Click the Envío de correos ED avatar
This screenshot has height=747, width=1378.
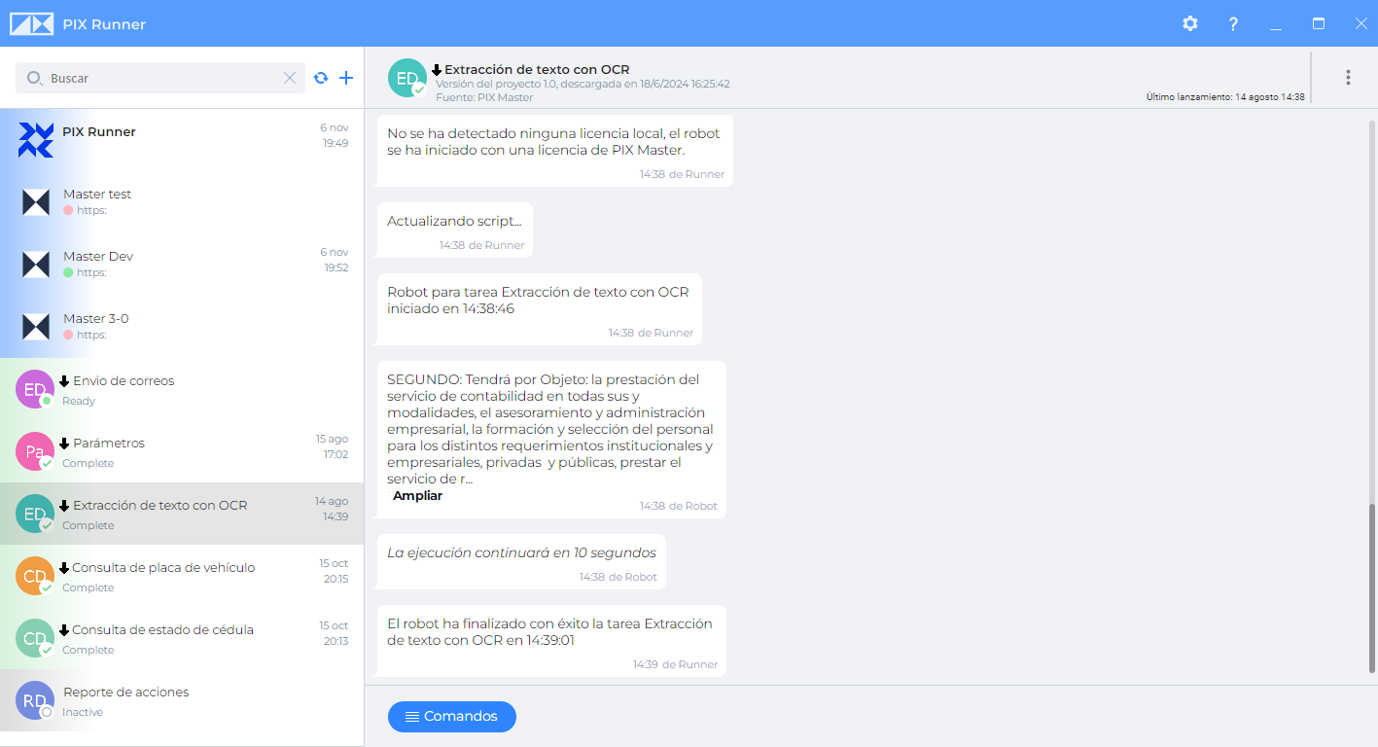coord(35,389)
